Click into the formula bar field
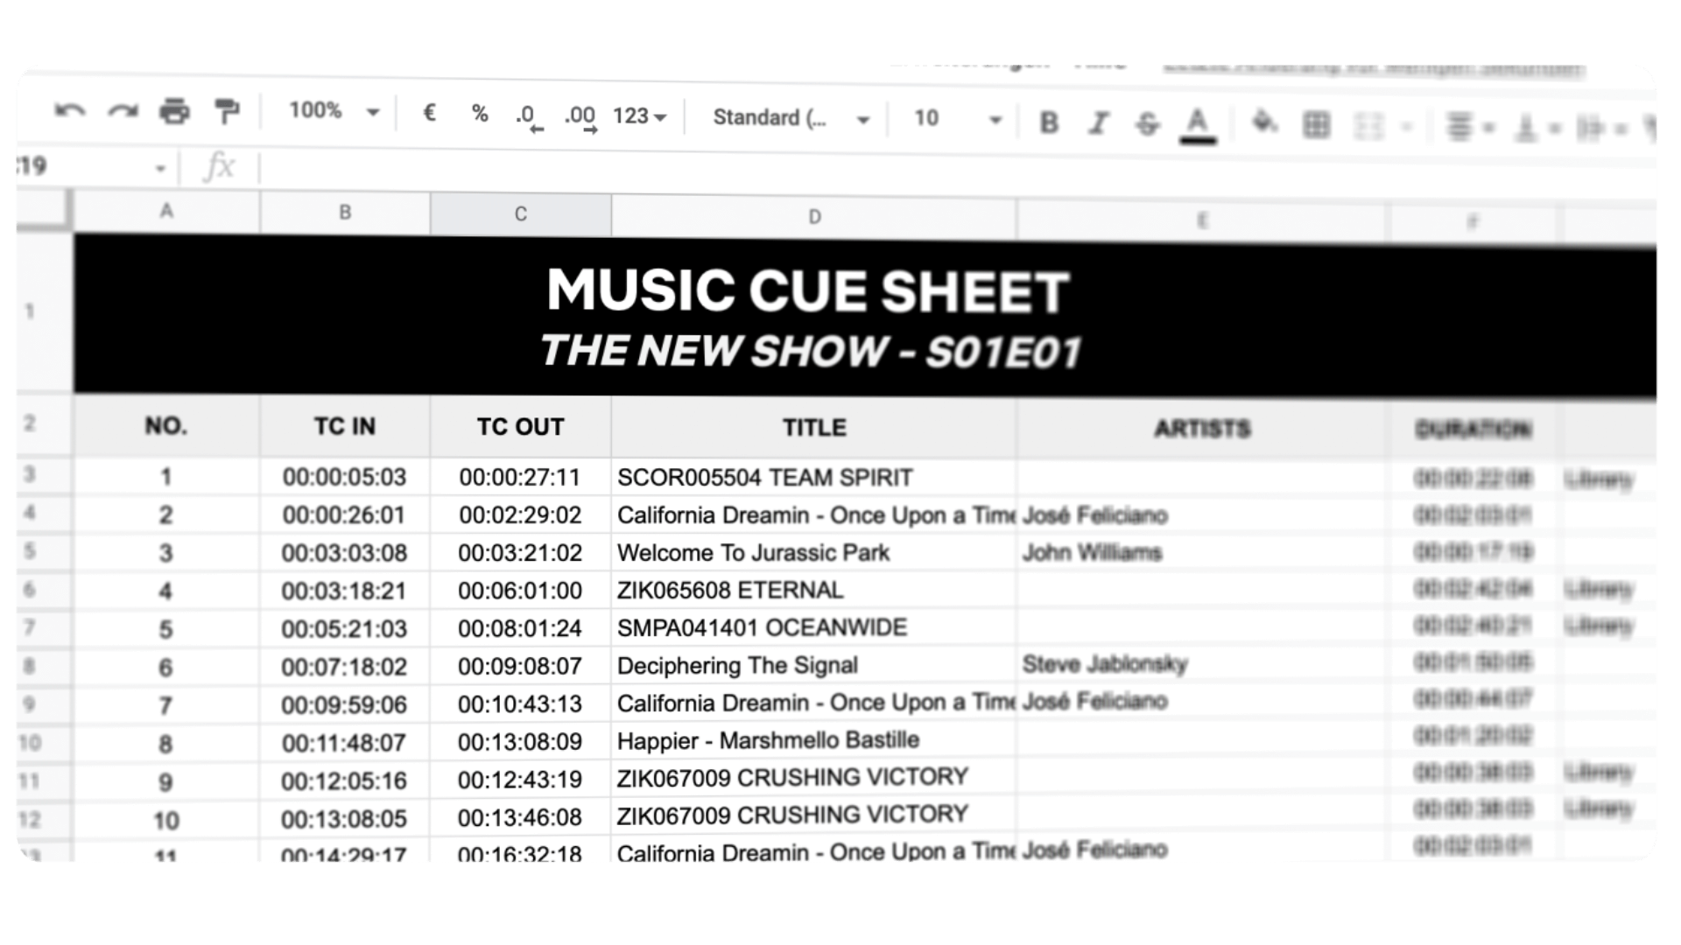The width and height of the screenshot is (1681, 945). 958,172
